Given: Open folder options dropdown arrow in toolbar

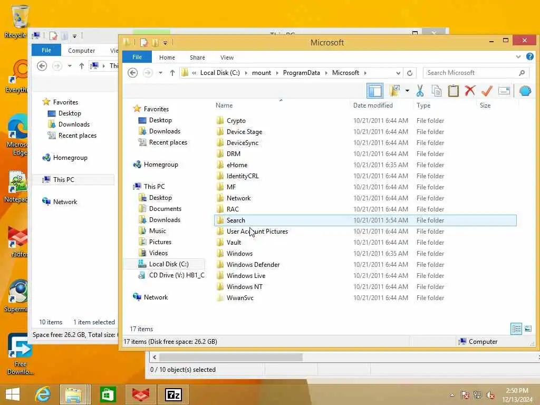Looking at the screenshot, I should click(407, 91).
